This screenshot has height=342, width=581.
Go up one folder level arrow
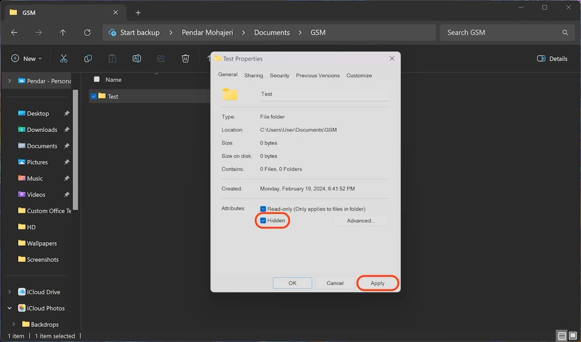[63, 32]
